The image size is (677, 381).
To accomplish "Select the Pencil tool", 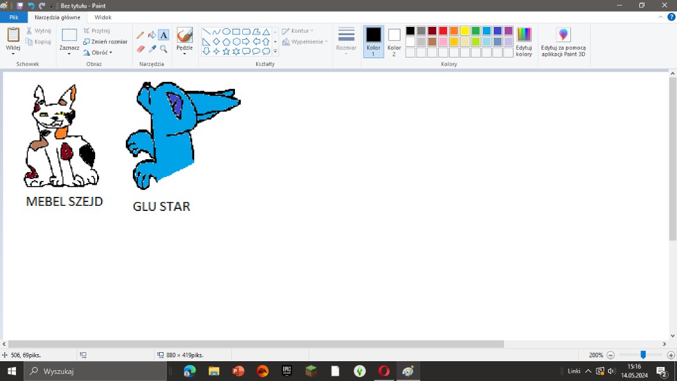I will point(141,35).
